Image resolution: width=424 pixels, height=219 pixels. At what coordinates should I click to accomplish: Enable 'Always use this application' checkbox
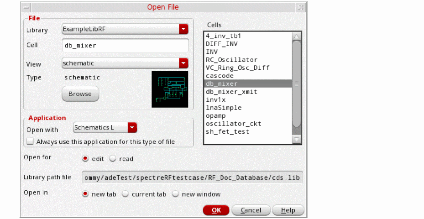(30, 142)
